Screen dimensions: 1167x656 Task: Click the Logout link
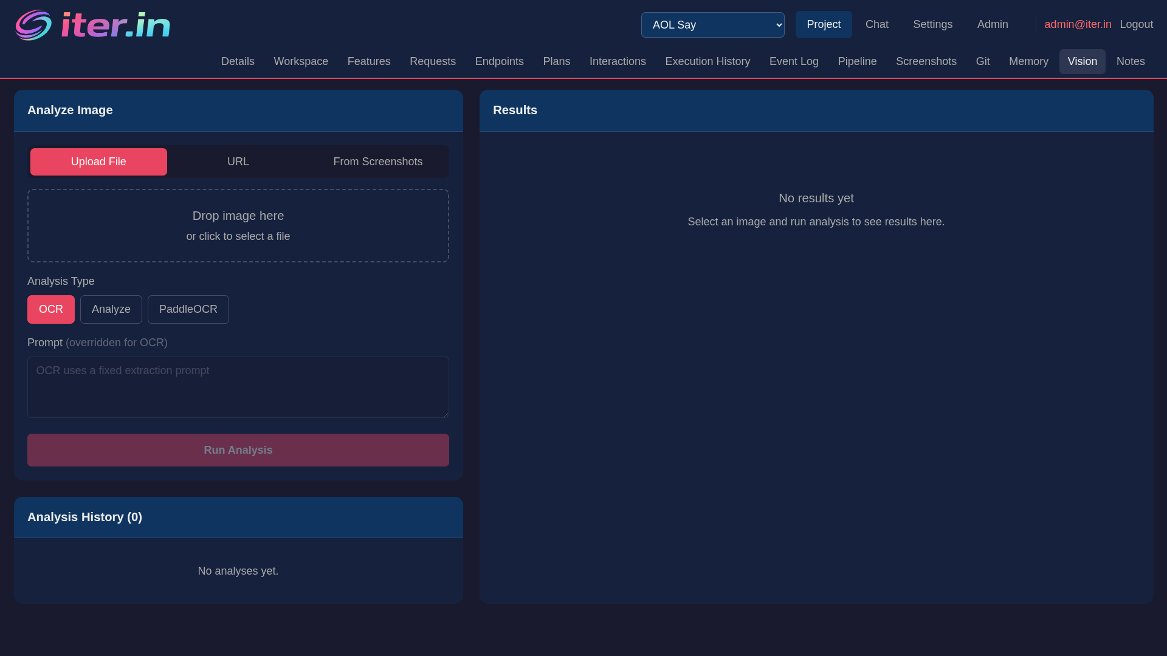pos(1136,24)
